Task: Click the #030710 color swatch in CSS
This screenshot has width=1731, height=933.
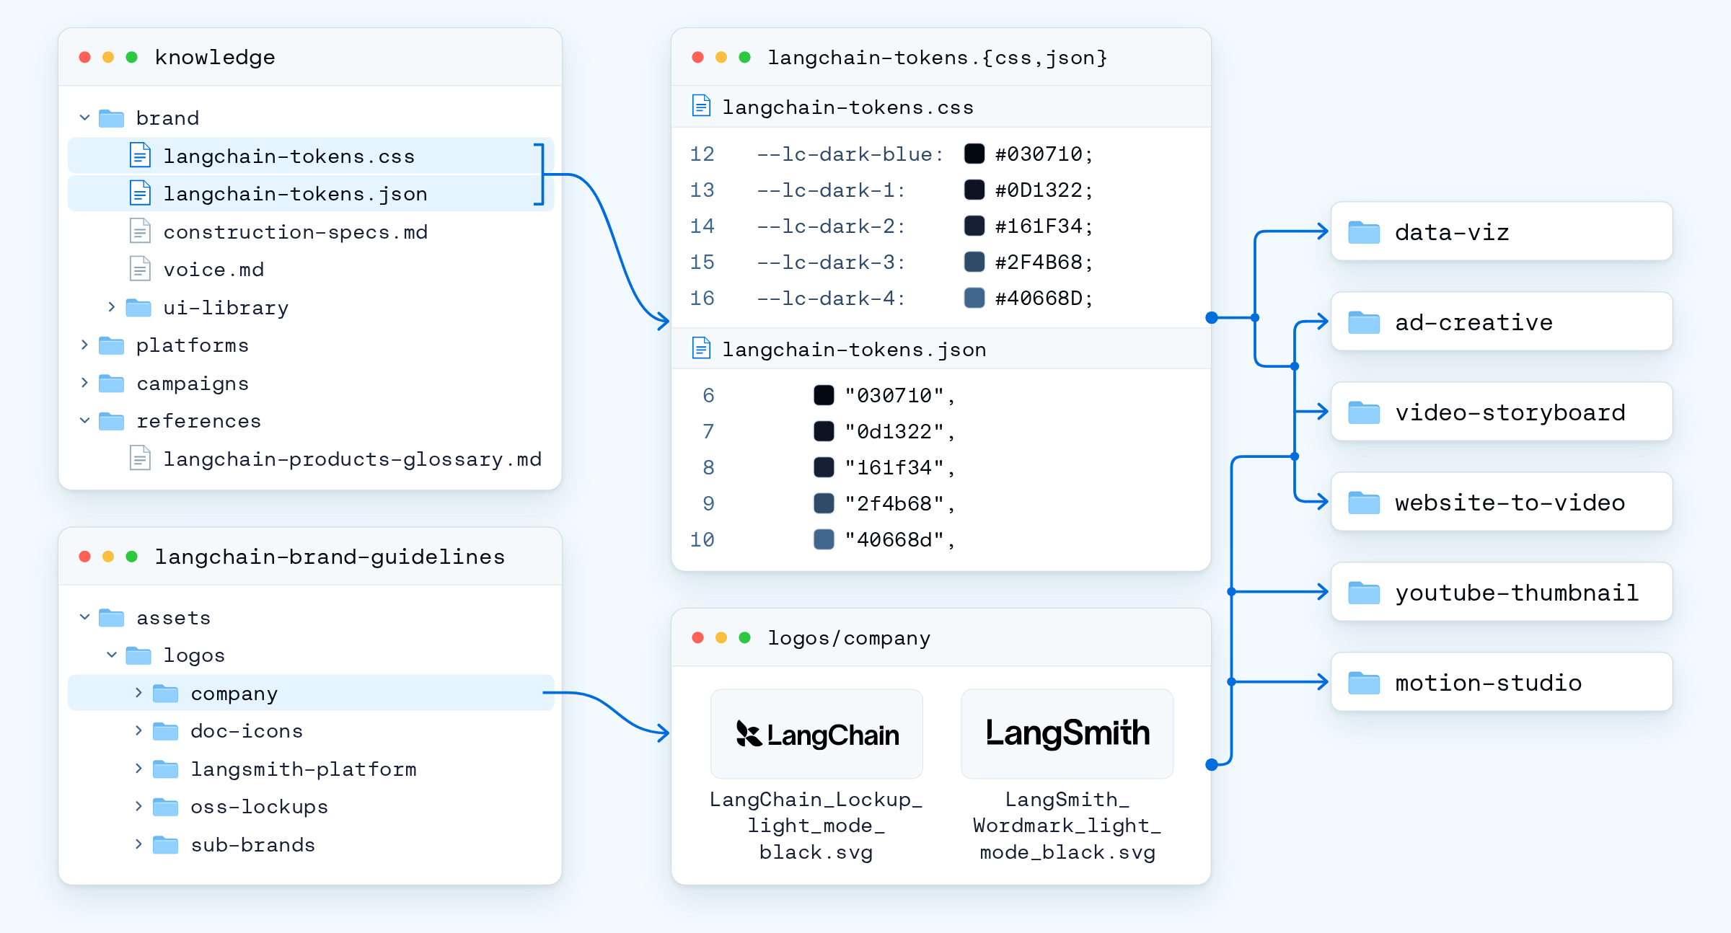Action: [x=974, y=154]
